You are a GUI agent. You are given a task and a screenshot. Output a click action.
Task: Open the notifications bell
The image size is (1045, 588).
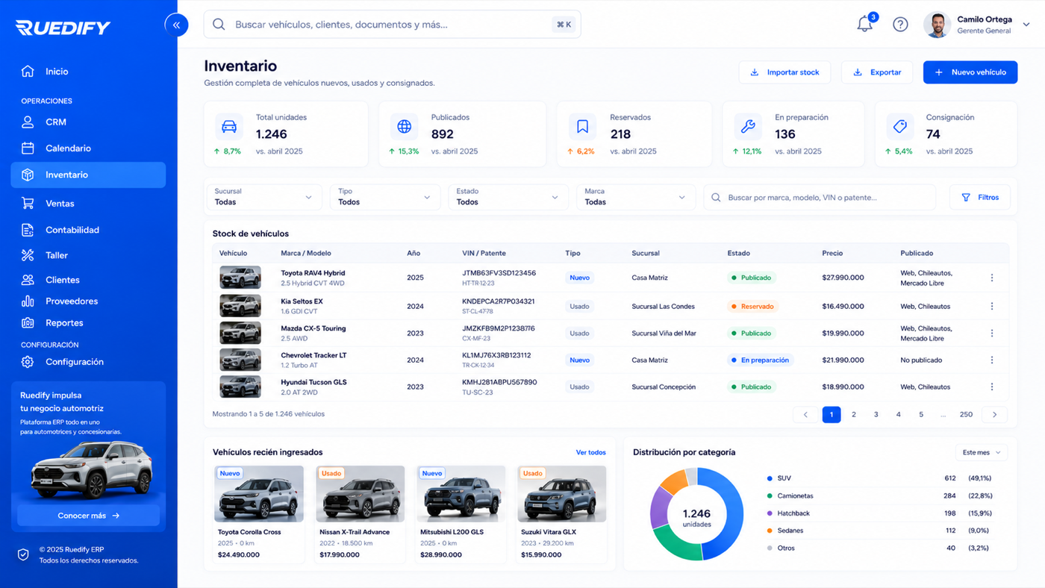click(864, 24)
